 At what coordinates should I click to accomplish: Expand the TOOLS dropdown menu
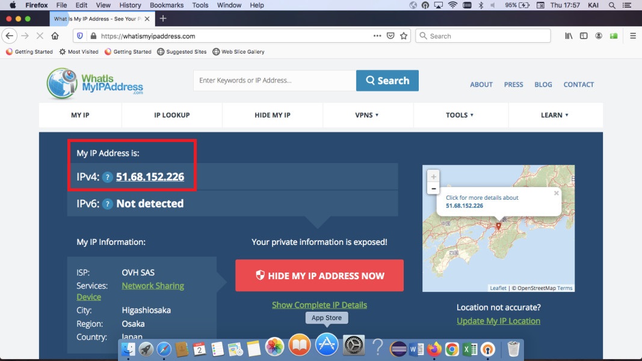click(460, 115)
